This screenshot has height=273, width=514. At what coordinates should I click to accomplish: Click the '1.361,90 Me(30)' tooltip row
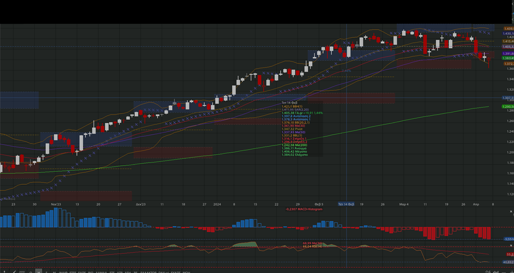click(293, 126)
